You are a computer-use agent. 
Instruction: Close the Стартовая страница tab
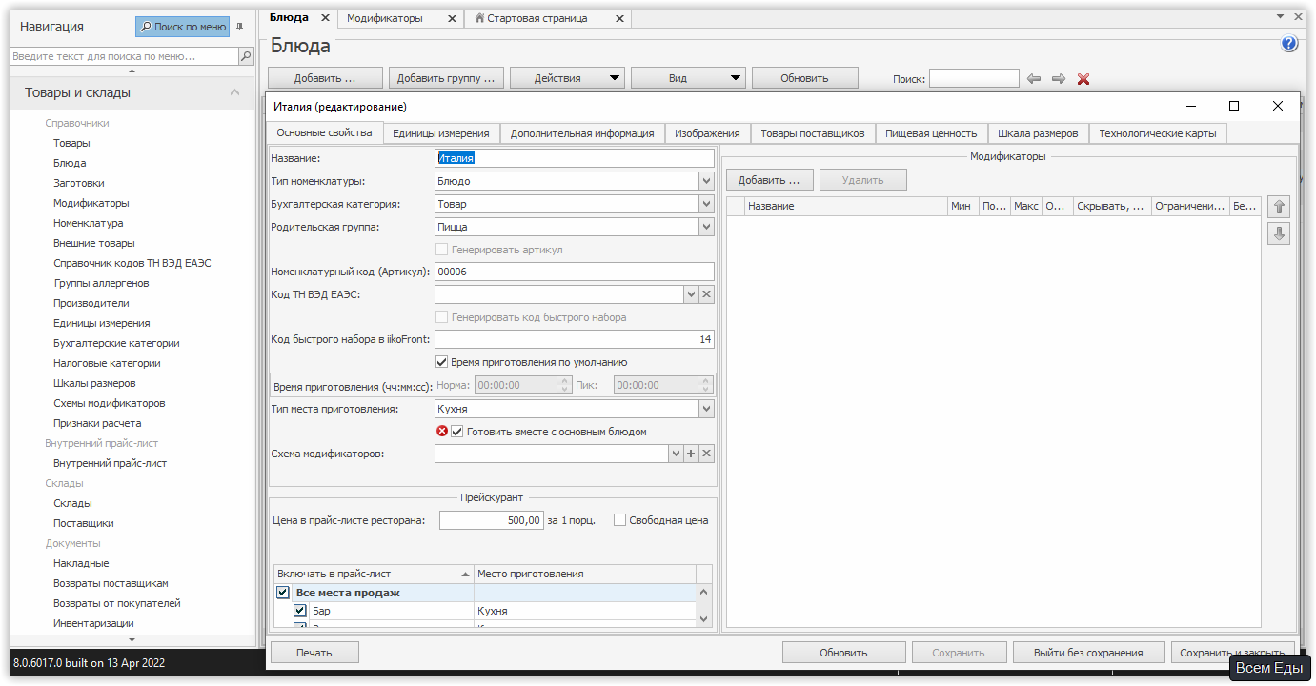620,18
